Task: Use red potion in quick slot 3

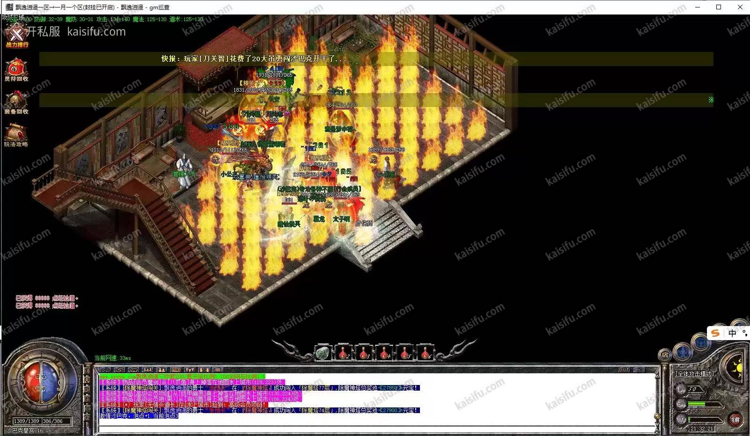Action: [364, 352]
